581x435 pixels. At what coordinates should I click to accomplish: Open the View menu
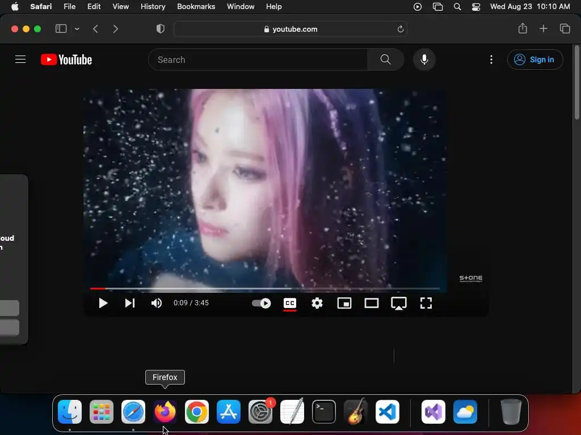(x=120, y=6)
